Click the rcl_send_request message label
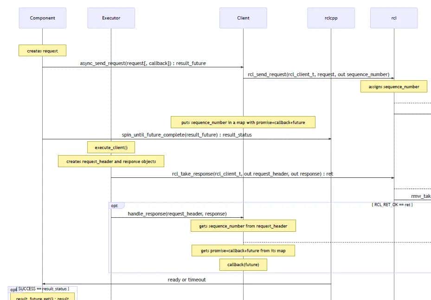The width and height of the screenshot is (431, 300). 319,74
